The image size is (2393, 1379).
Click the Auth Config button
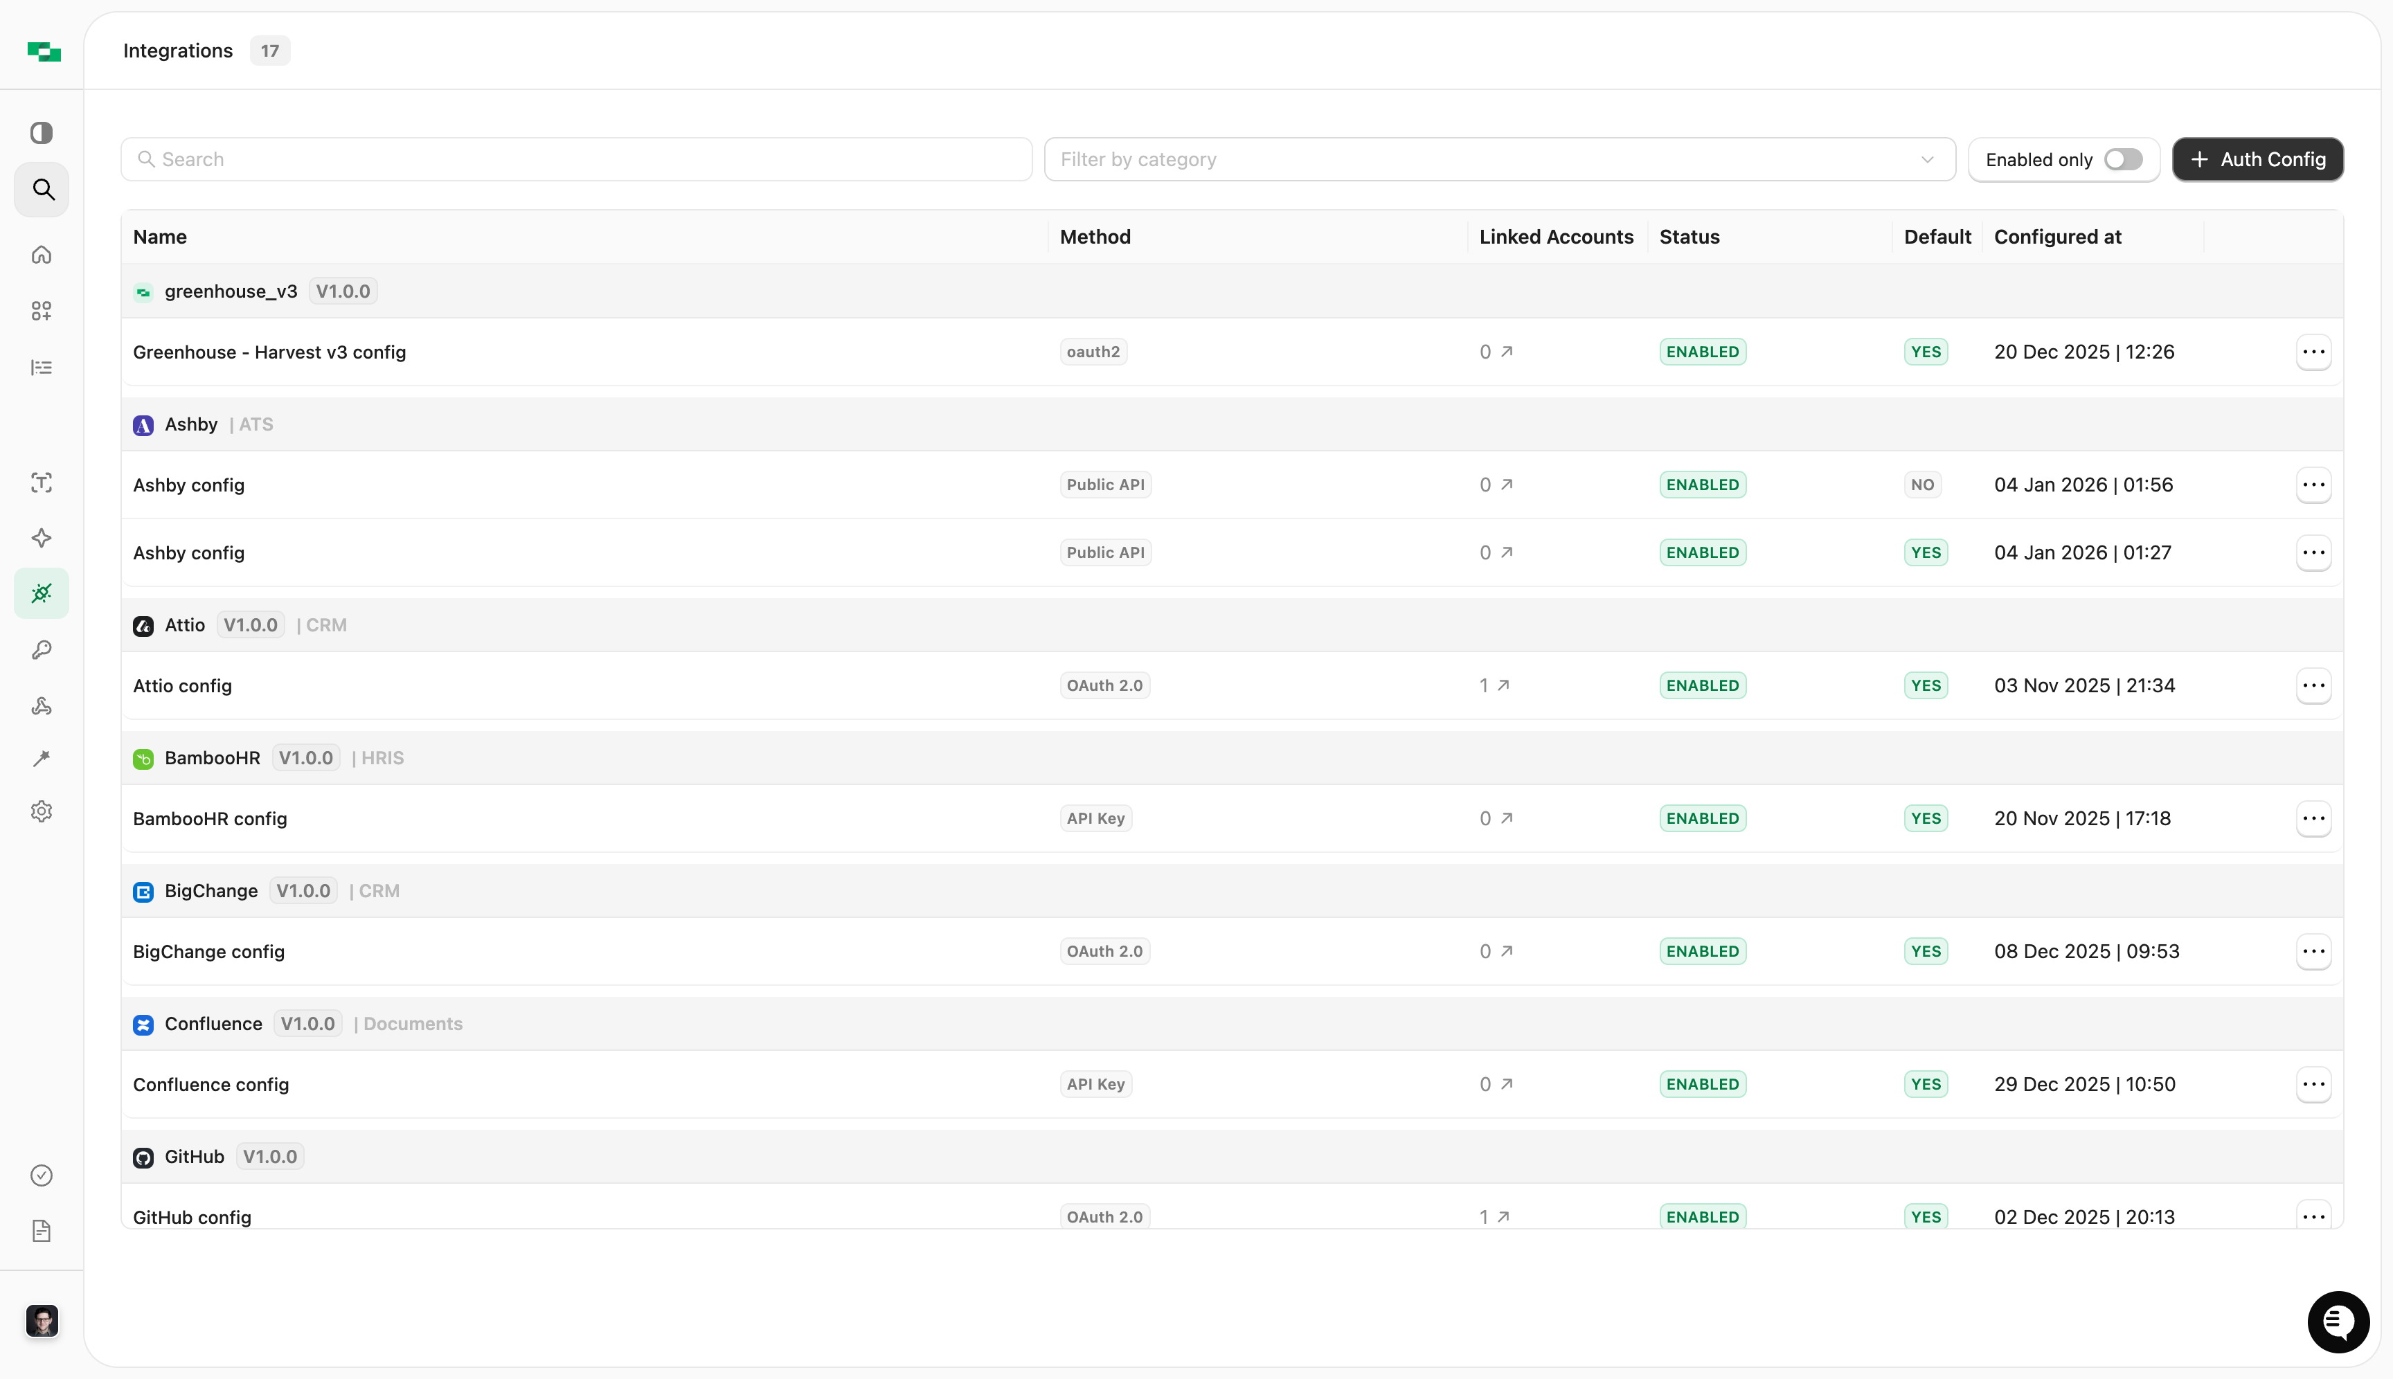(2257, 159)
